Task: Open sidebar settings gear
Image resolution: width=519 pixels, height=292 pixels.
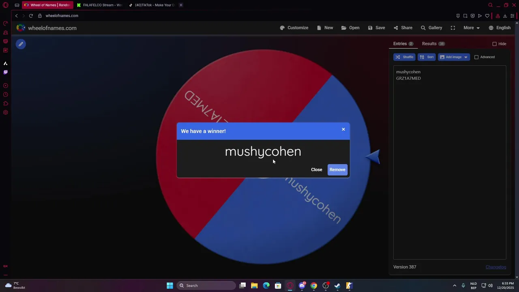Action: pyautogui.click(x=6, y=112)
